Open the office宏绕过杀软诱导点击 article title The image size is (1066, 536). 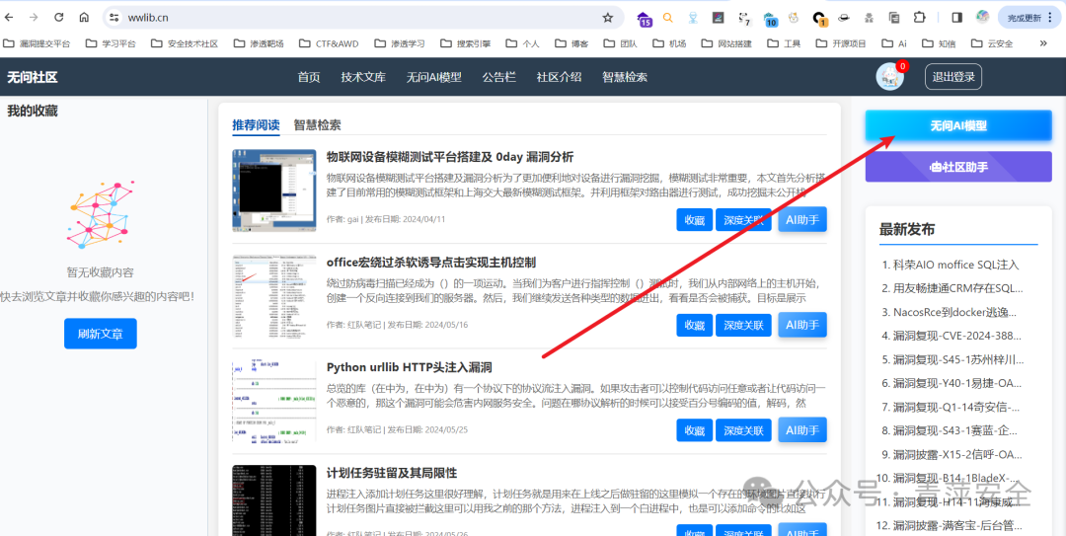click(431, 263)
